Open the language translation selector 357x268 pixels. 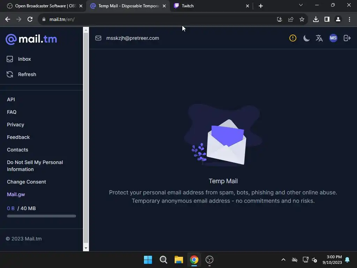click(x=319, y=38)
